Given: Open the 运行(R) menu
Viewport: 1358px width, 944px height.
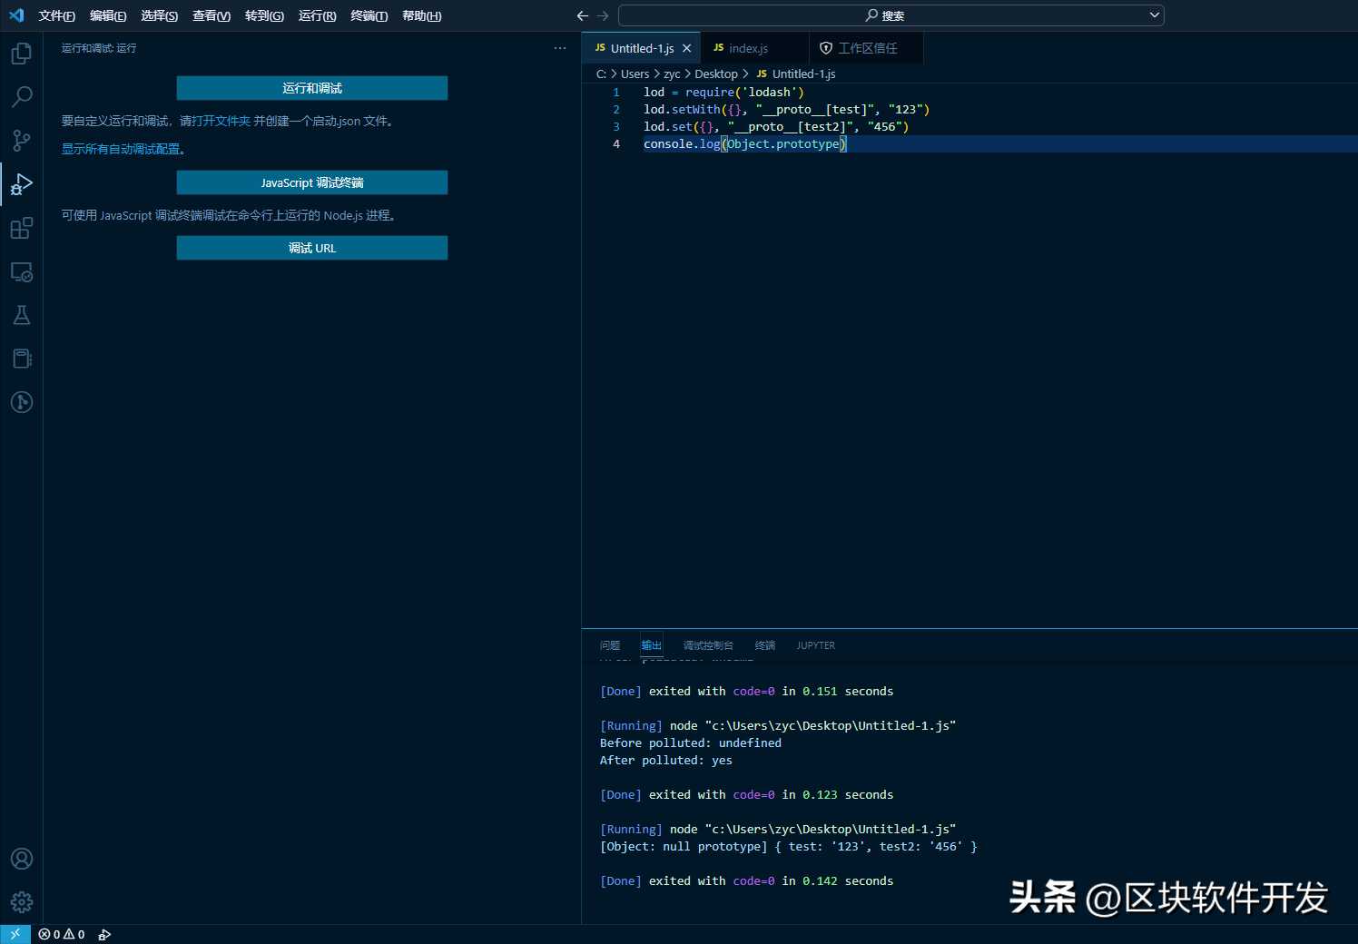Looking at the screenshot, I should tap(317, 15).
